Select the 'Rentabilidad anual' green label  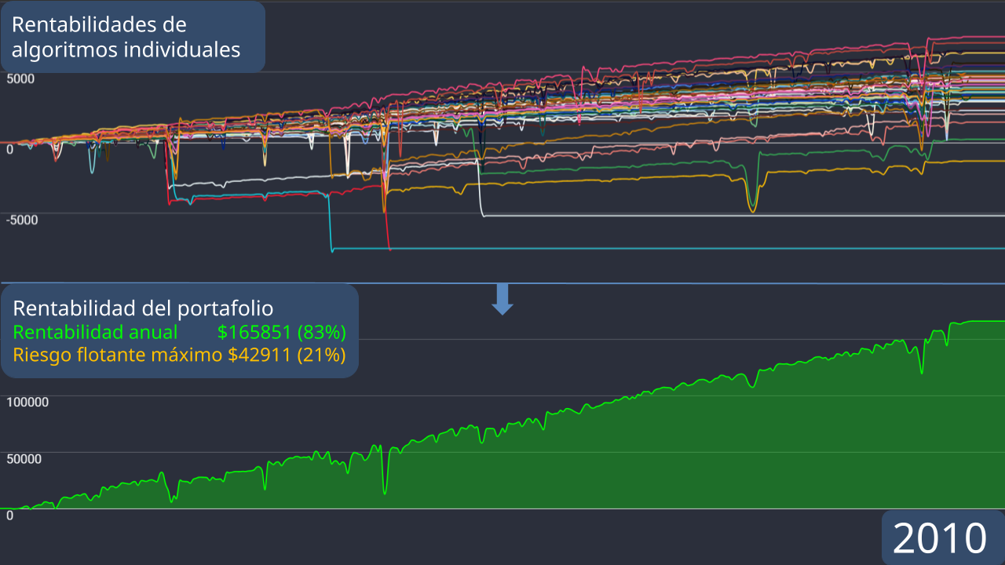[96, 332]
